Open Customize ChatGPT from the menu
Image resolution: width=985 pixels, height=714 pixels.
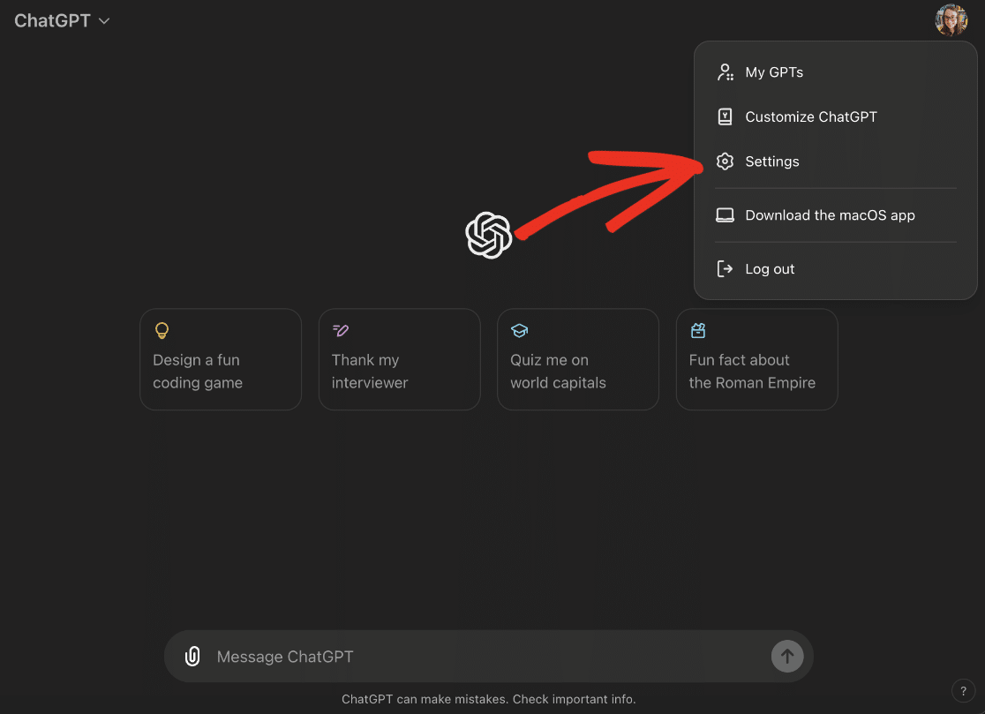tap(810, 116)
